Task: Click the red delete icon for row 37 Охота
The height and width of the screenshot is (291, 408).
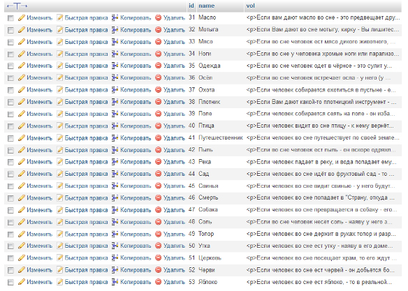Action: click(x=158, y=90)
